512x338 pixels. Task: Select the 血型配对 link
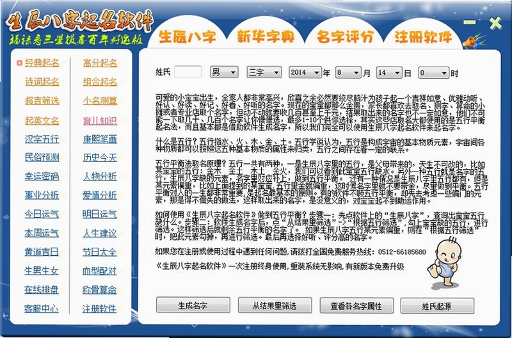pos(100,271)
